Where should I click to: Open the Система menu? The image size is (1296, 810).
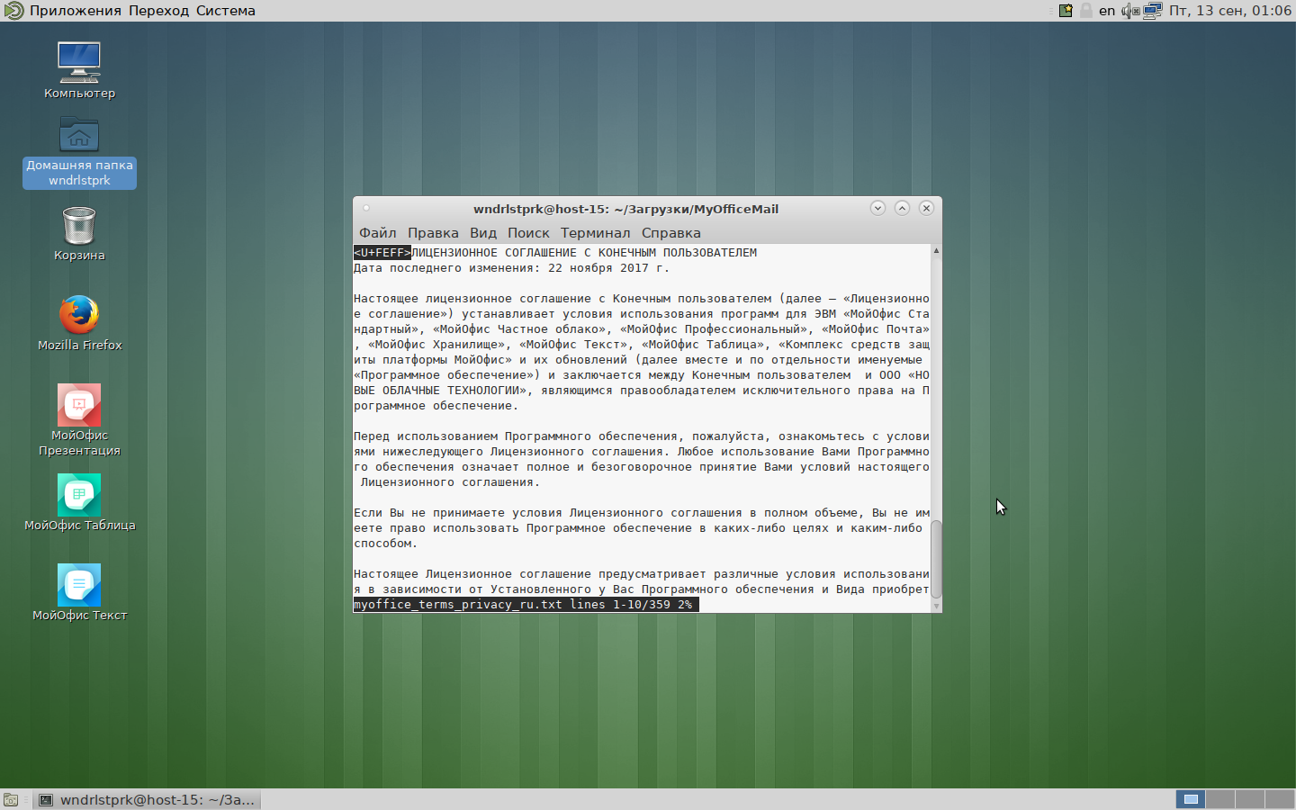pyautogui.click(x=226, y=11)
